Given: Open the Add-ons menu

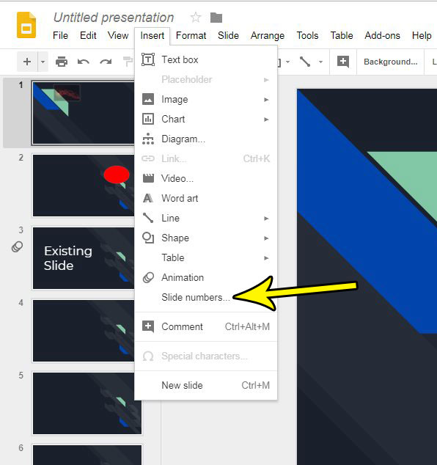Looking at the screenshot, I should click(x=382, y=36).
